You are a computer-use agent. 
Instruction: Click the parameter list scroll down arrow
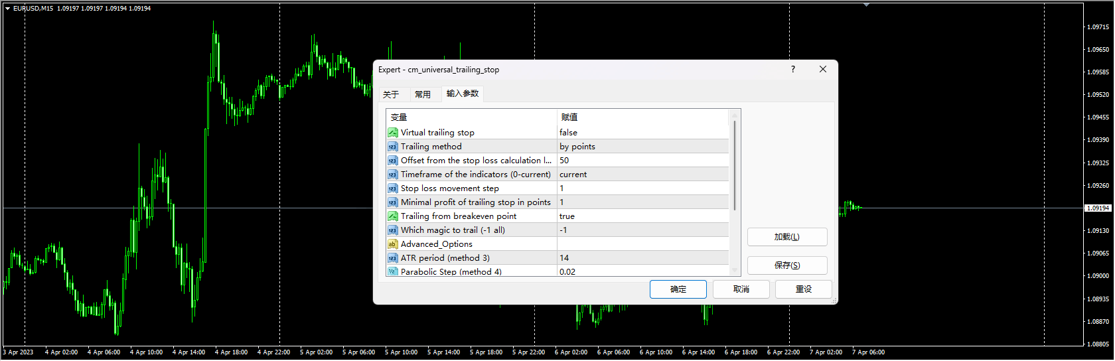735,270
